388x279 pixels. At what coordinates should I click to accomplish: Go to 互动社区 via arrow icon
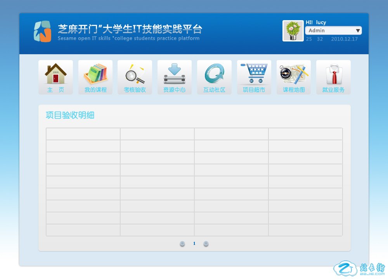[x=214, y=74]
